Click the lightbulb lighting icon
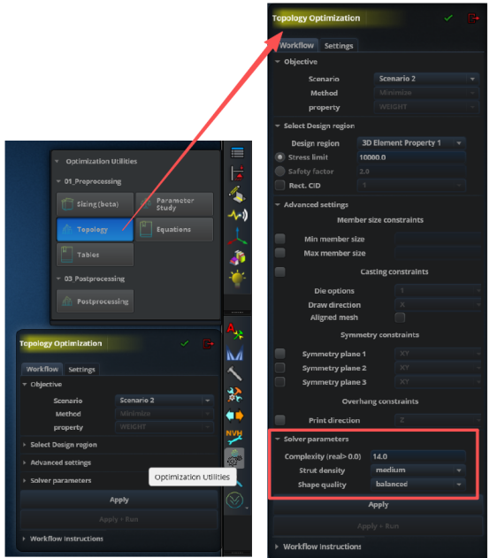This screenshot has width=490, height=558. click(237, 279)
